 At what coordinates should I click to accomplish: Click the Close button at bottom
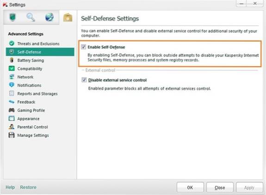tap(220, 187)
